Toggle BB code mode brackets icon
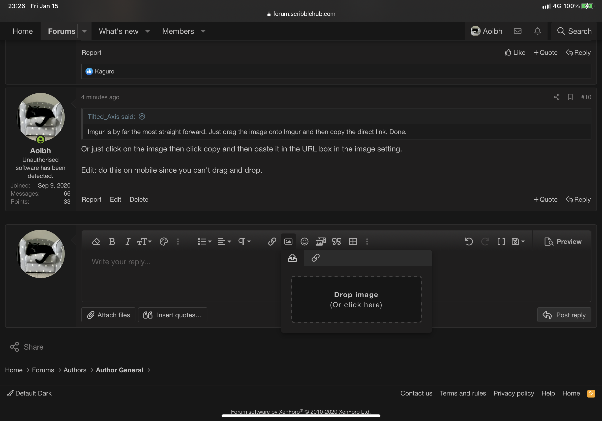Viewport: 602px width, 421px height. tap(501, 242)
